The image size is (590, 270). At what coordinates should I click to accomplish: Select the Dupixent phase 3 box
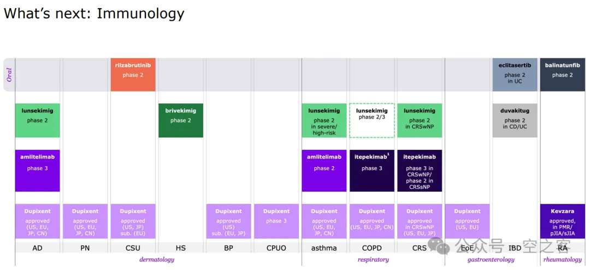[276, 221]
